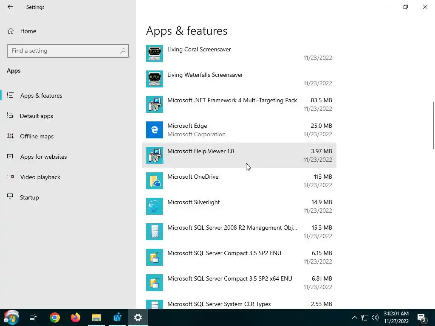The image size is (435, 326).
Task: Open Task View from the taskbar
Action: click(33, 318)
